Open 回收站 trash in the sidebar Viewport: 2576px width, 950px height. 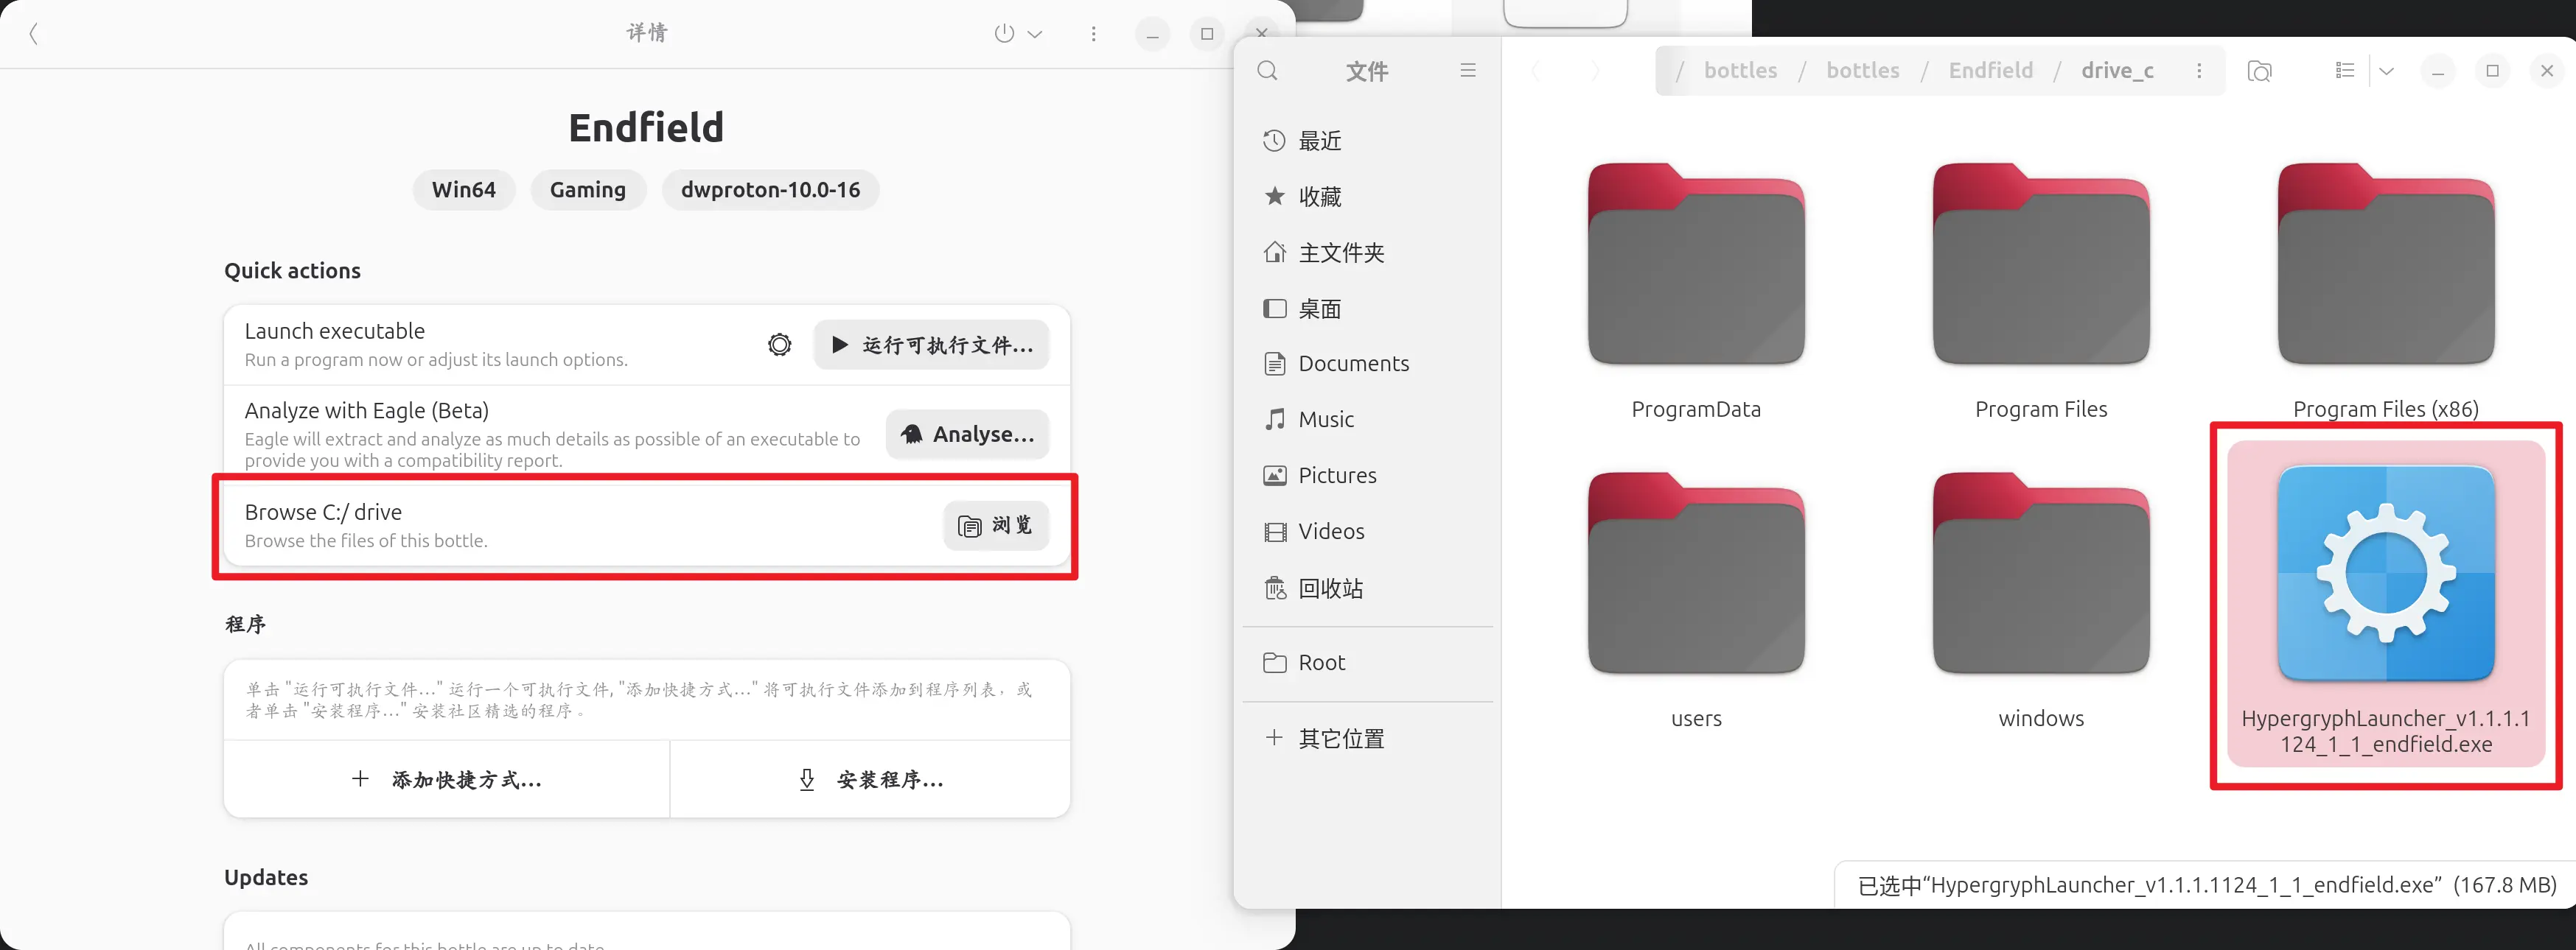pos(1329,588)
